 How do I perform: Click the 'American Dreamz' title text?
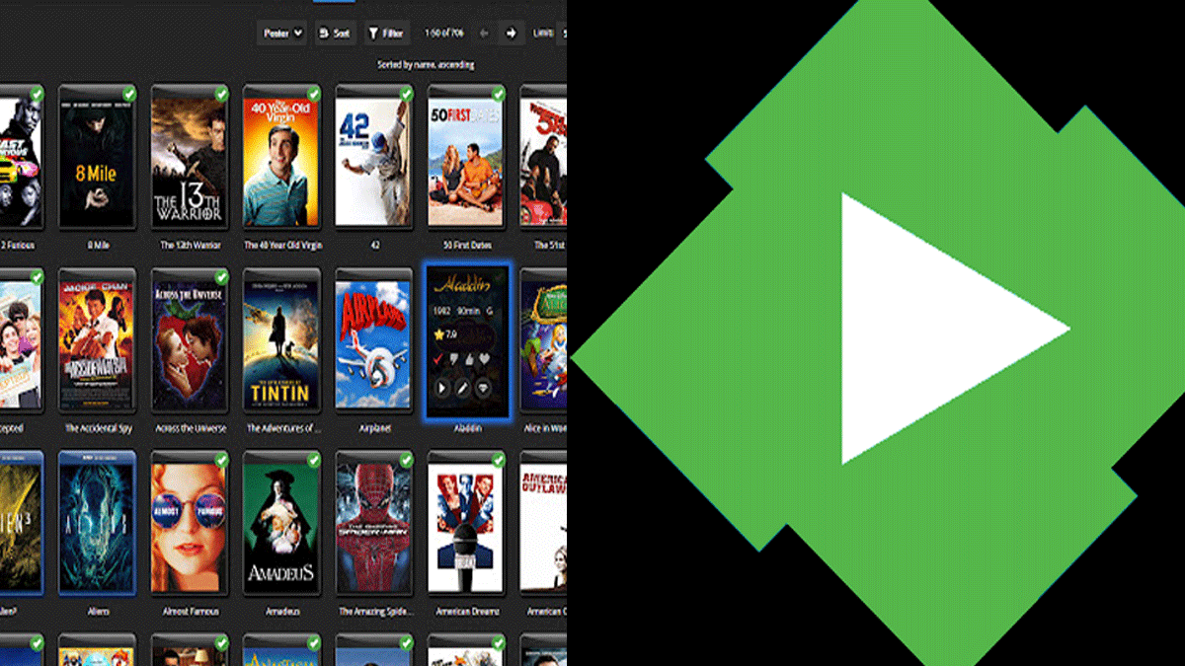pos(465,612)
